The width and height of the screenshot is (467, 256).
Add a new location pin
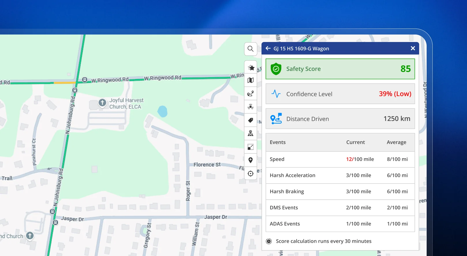tap(251, 160)
